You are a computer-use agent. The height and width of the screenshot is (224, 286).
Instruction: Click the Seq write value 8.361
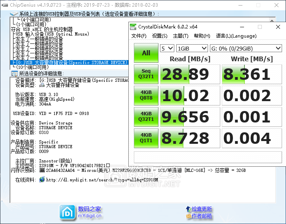point(252,74)
